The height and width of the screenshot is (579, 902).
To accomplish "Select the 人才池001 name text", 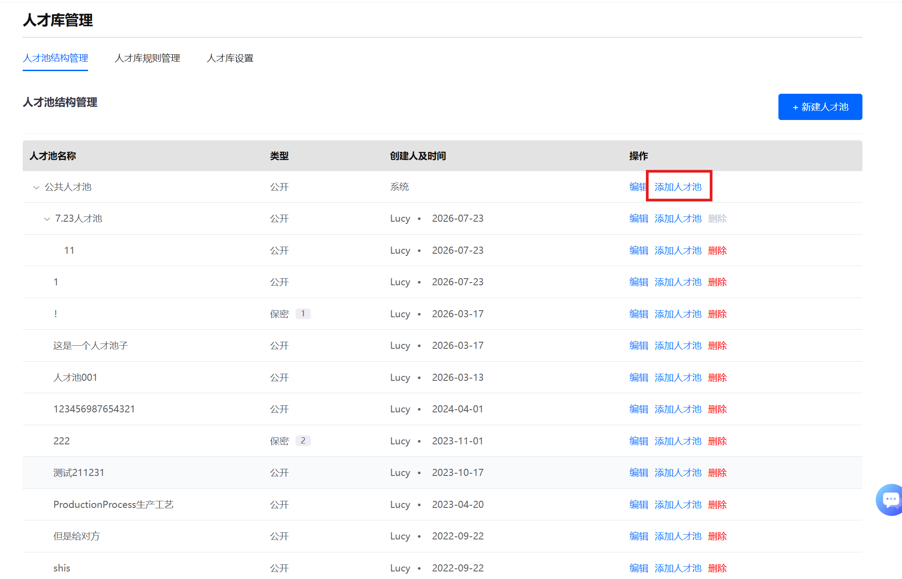I will pyautogui.click(x=75, y=378).
